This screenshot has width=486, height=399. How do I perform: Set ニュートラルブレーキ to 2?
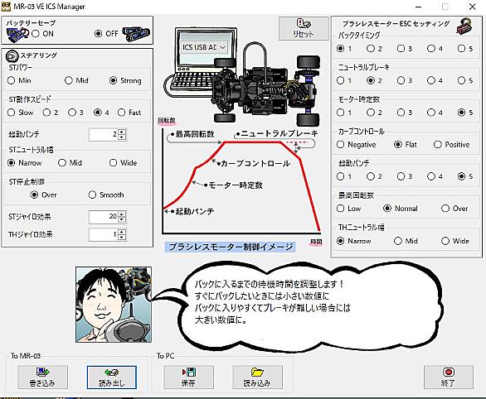374,80
